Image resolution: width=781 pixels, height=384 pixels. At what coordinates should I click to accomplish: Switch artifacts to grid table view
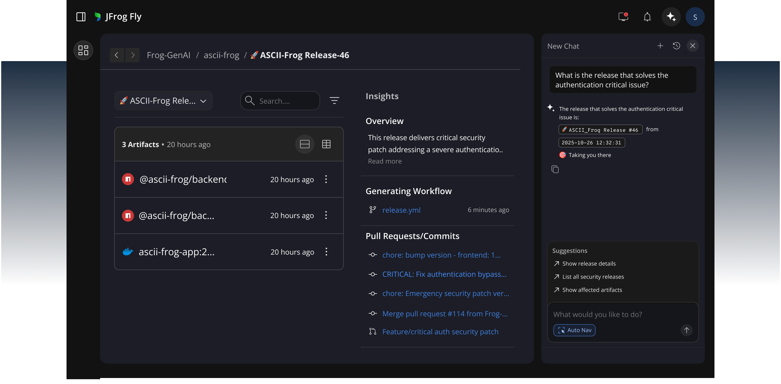[x=326, y=144]
